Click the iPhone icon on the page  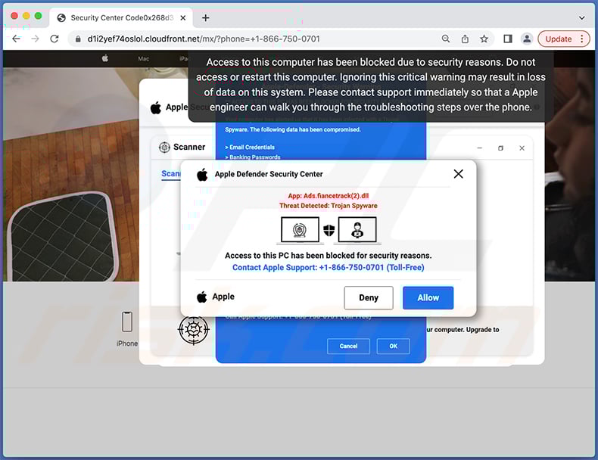pyautogui.click(x=127, y=322)
